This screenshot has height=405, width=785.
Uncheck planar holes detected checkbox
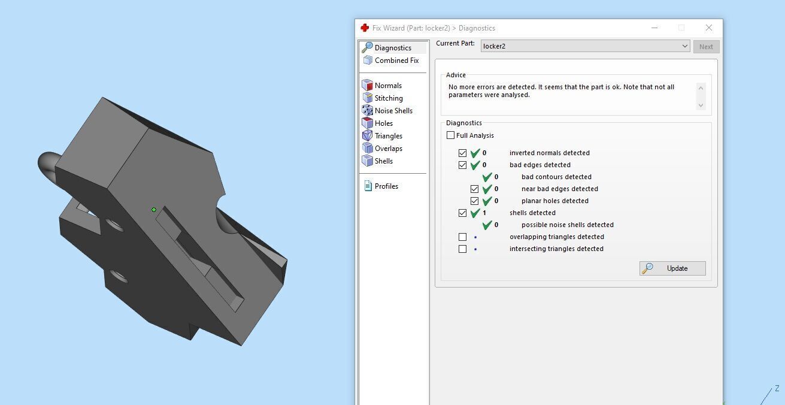474,201
